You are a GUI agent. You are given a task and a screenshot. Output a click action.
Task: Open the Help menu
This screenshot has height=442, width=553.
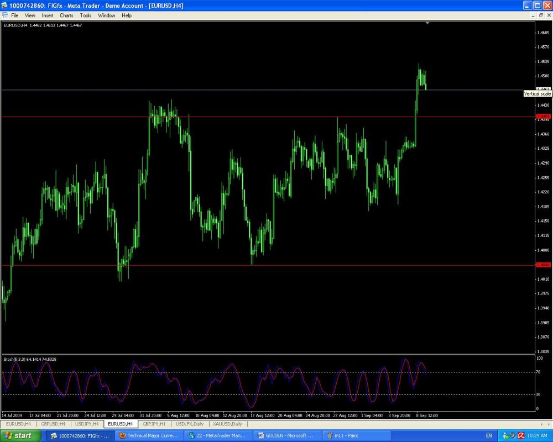click(127, 15)
